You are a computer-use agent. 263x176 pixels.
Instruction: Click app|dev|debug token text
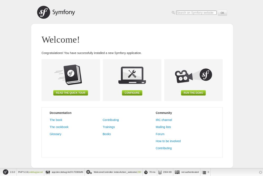click(67, 172)
